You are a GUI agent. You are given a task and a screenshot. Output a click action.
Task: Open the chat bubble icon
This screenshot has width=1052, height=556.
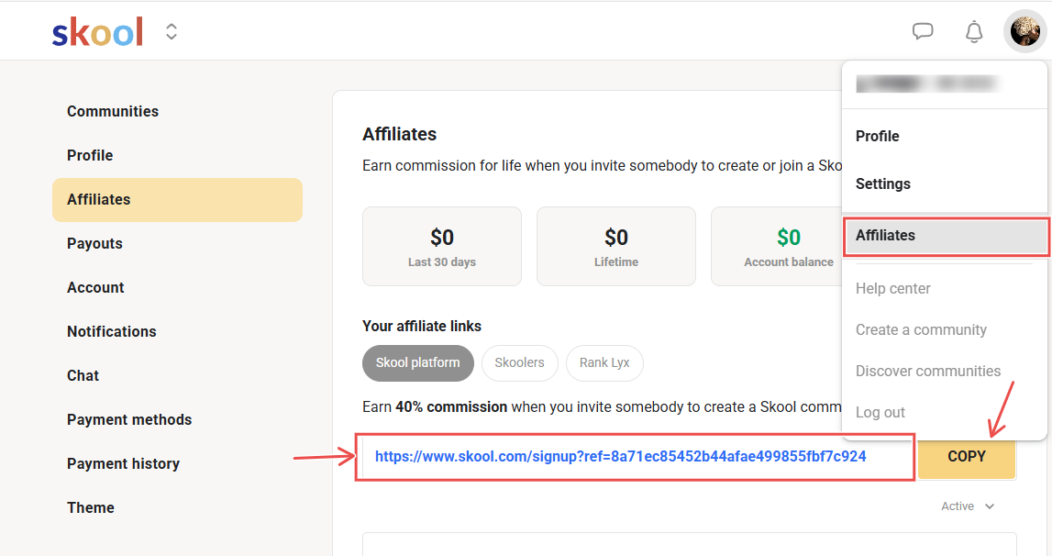(x=923, y=31)
